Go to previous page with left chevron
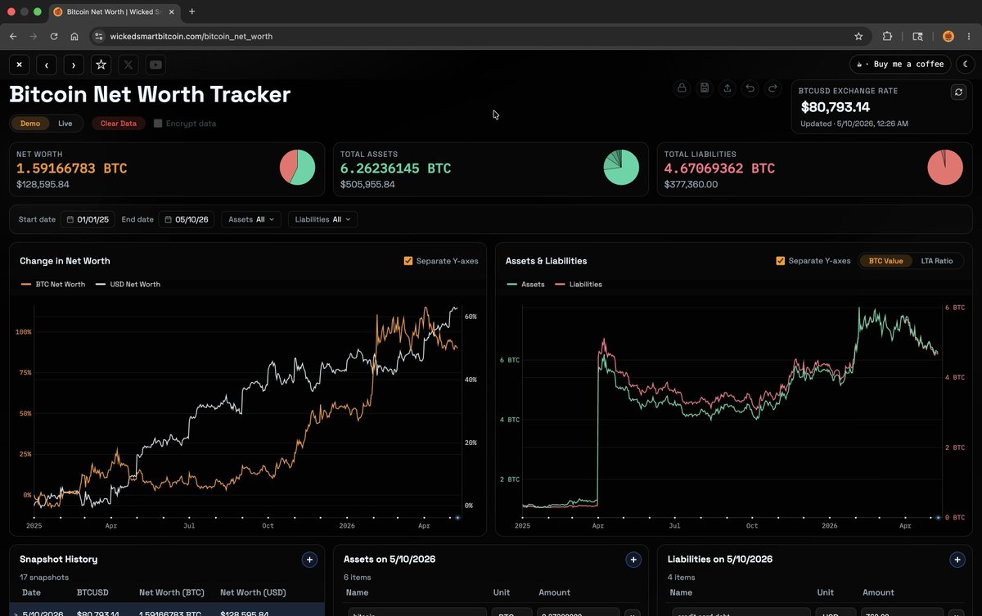The height and width of the screenshot is (616, 982). [47, 65]
